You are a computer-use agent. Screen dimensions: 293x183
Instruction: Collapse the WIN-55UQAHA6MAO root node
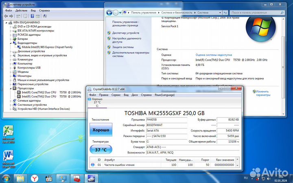pyautogui.click(x=7, y=23)
